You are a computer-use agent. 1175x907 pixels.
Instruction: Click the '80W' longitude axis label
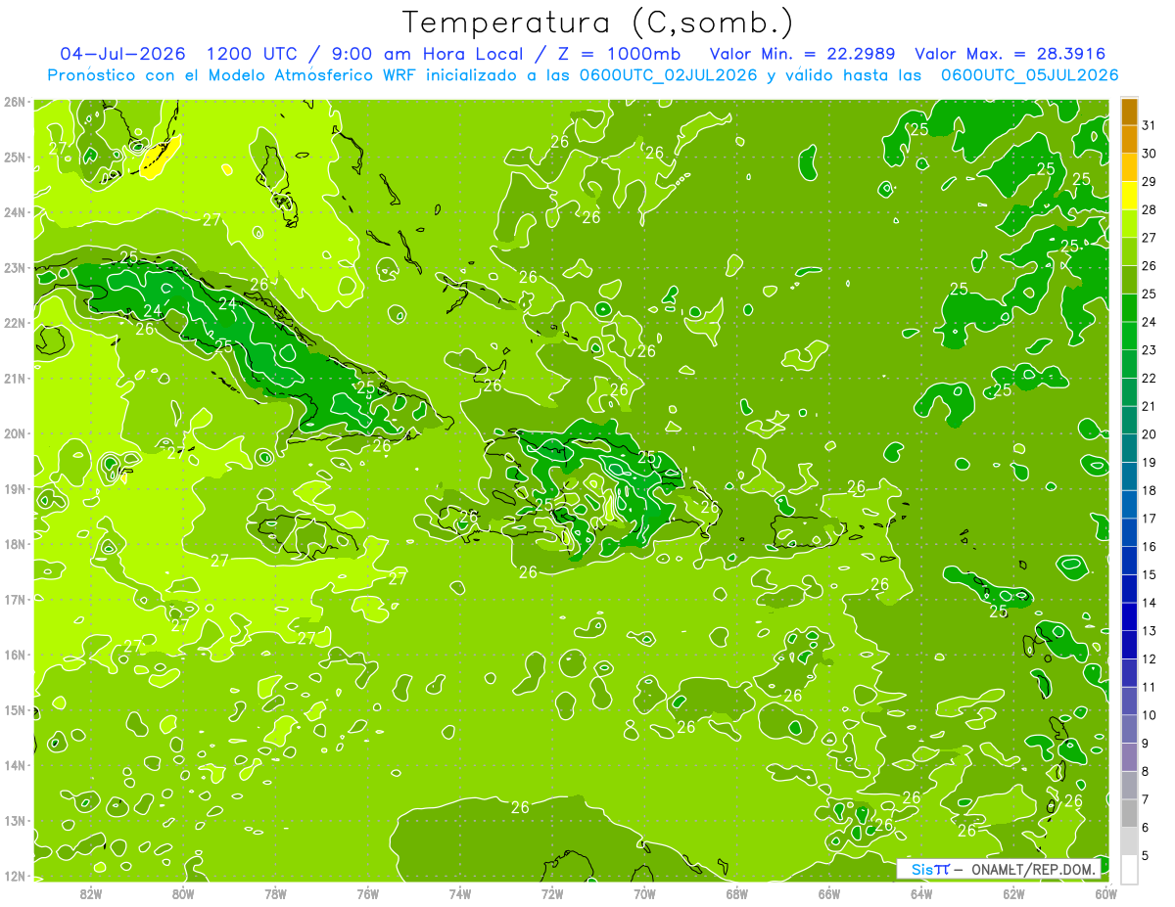click(183, 894)
